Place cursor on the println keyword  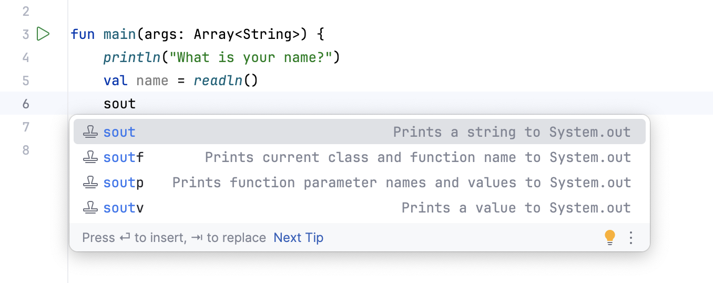[x=131, y=57]
